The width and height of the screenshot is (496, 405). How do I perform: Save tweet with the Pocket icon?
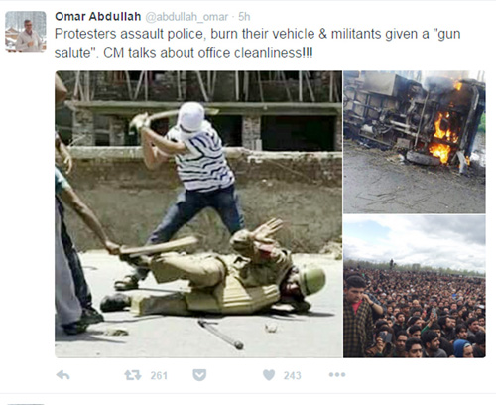point(199,375)
